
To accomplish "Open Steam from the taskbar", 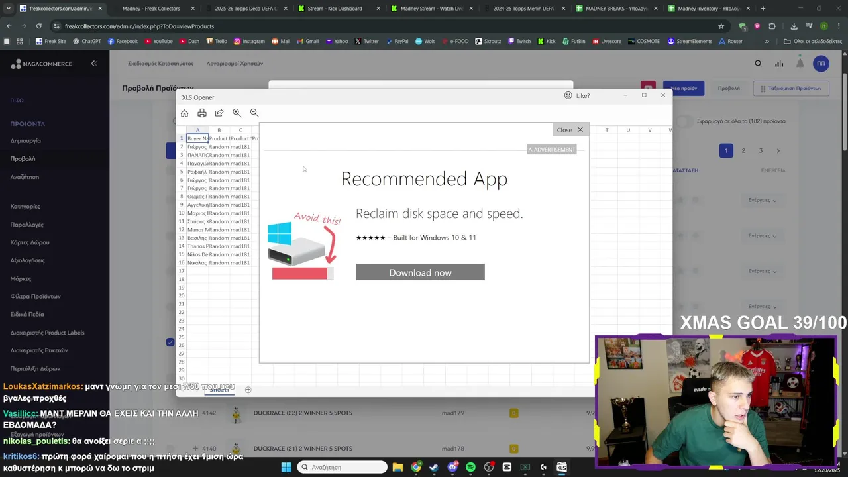I will [x=434, y=467].
